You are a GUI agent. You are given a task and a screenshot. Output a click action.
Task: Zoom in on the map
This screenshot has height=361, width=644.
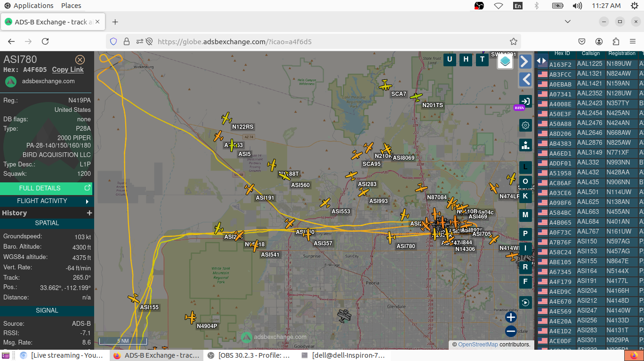pos(511,317)
